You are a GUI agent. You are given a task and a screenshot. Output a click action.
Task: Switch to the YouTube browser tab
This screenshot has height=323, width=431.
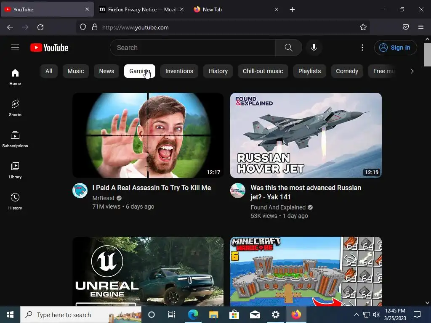(47, 9)
